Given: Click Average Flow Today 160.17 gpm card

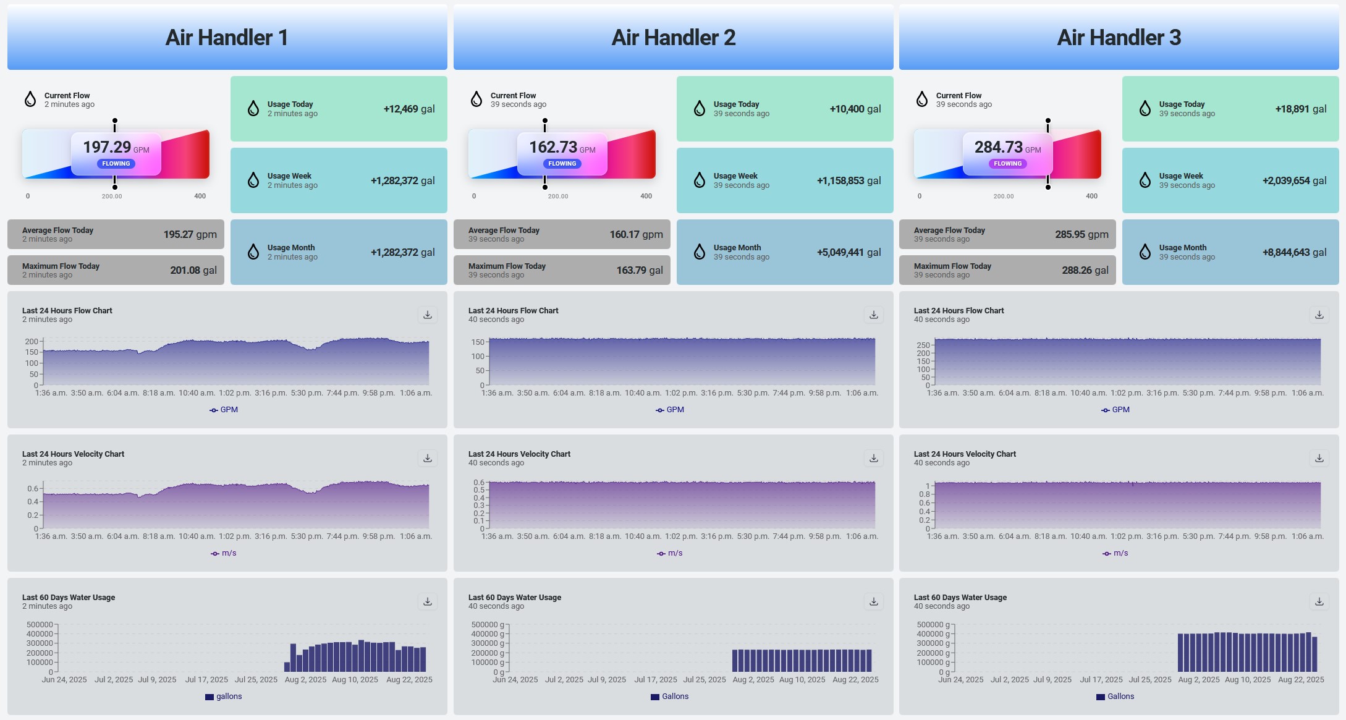Looking at the screenshot, I should (x=562, y=234).
